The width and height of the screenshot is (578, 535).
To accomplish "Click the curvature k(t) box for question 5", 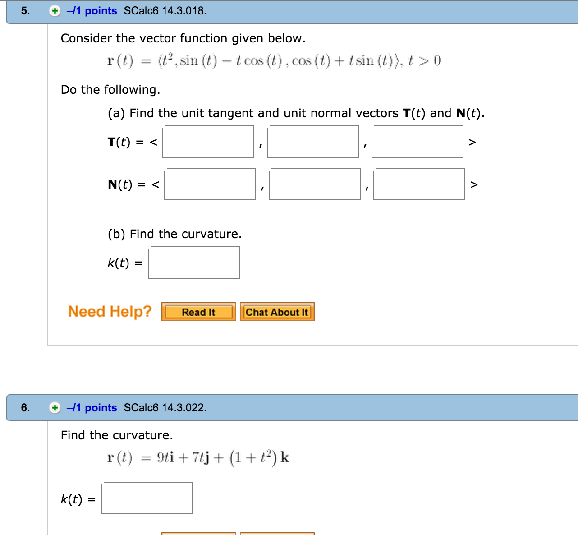I will click(x=193, y=263).
